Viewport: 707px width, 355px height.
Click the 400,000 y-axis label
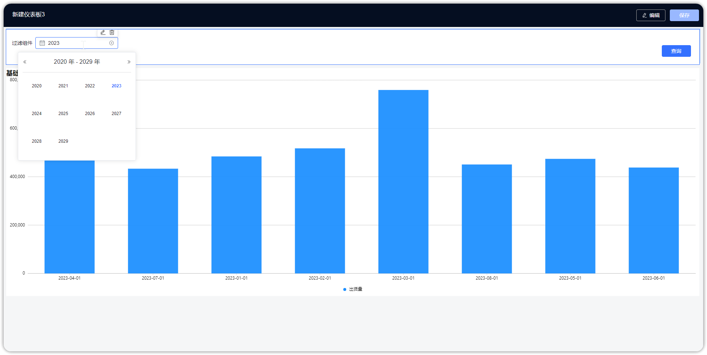tap(17, 177)
